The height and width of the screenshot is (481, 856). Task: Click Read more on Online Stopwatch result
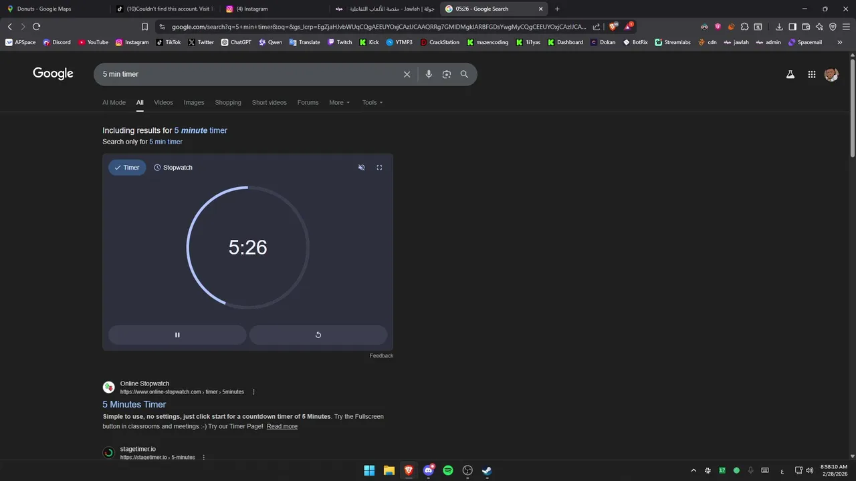click(x=282, y=426)
